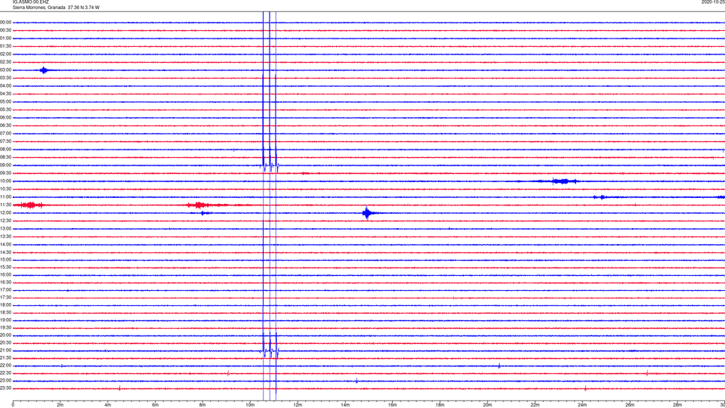Click the blue event burst on the 10:00 trace
The image size is (725, 408).
(x=562, y=181)
